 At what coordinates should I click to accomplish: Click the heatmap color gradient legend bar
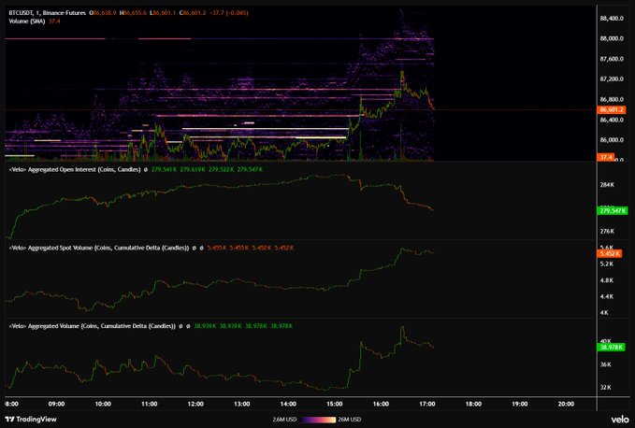pyautogui.click(x=318, y=420)
